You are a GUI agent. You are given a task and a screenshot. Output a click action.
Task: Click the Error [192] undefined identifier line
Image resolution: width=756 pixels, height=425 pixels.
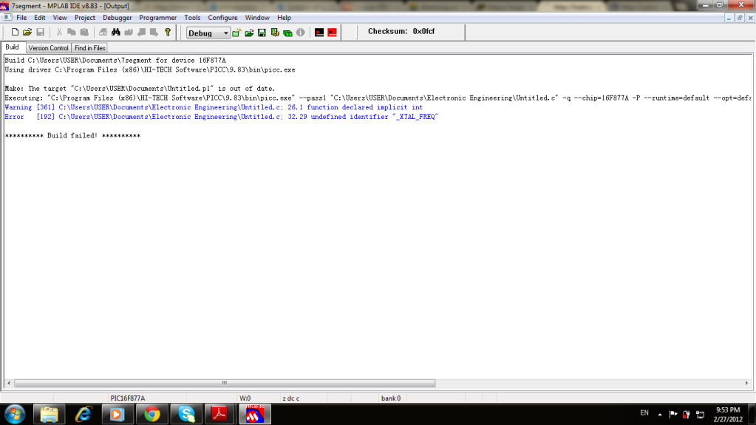coord(221,117)
